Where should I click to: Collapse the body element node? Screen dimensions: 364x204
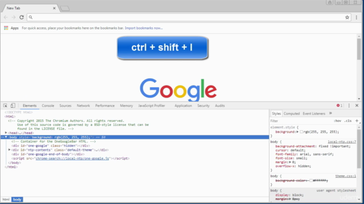click(x=6, y=137)
